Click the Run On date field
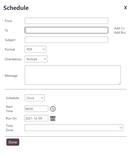This screenshot has height=154, width=129. (x=36, y=118)
